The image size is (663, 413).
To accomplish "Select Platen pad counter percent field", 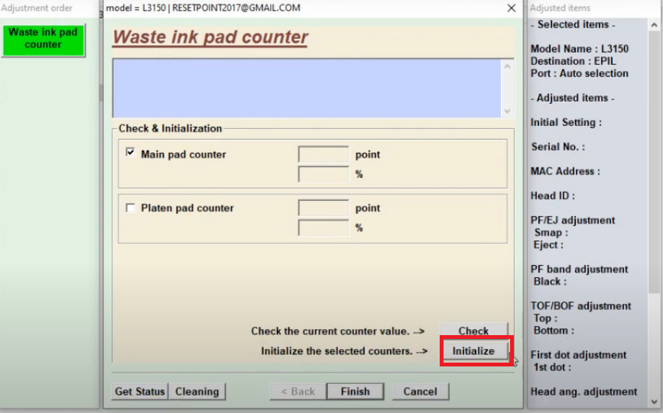I will (x=323, y=228).
